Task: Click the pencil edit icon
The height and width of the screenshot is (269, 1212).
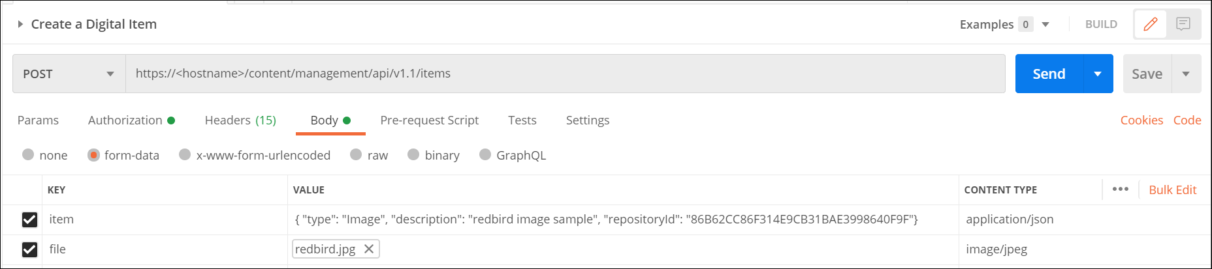Action: coord(1151,24)
